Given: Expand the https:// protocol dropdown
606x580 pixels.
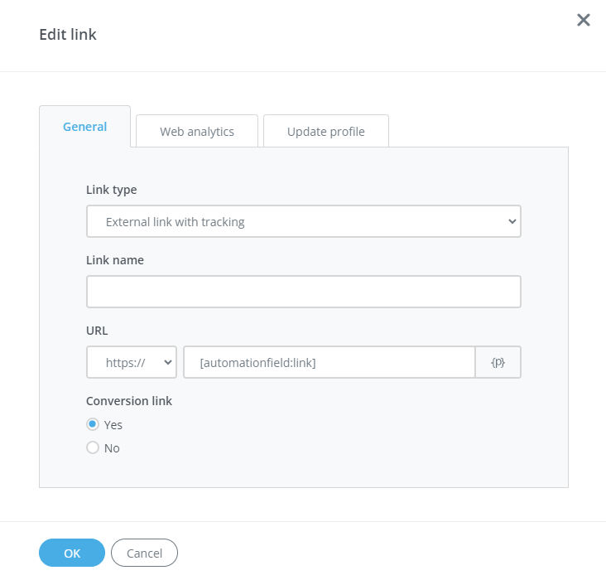Looking at the screenshot, I should (131, 362).
